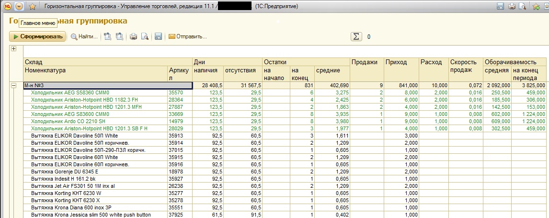Click the Склад column header
Screen dimensions: 549x218
coord(108,62)
